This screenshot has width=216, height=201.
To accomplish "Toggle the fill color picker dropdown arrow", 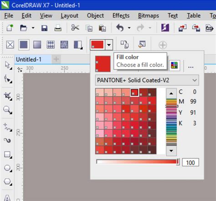I will point(109,45).
